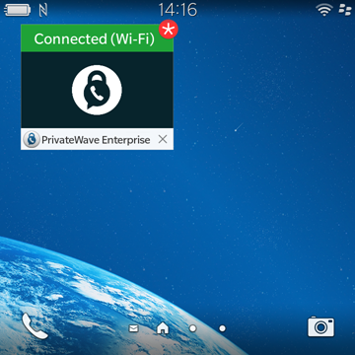Tap the BlackBerry logo status icon

(345, 10)
